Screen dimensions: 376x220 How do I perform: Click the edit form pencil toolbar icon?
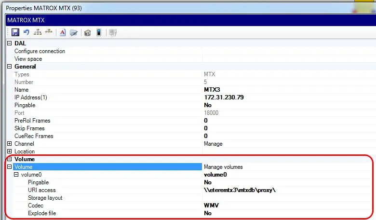pyautogui.click(x=74, y=33)
